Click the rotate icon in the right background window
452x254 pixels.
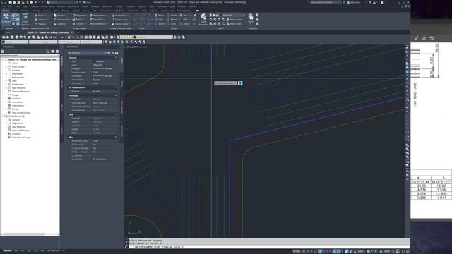432,38
